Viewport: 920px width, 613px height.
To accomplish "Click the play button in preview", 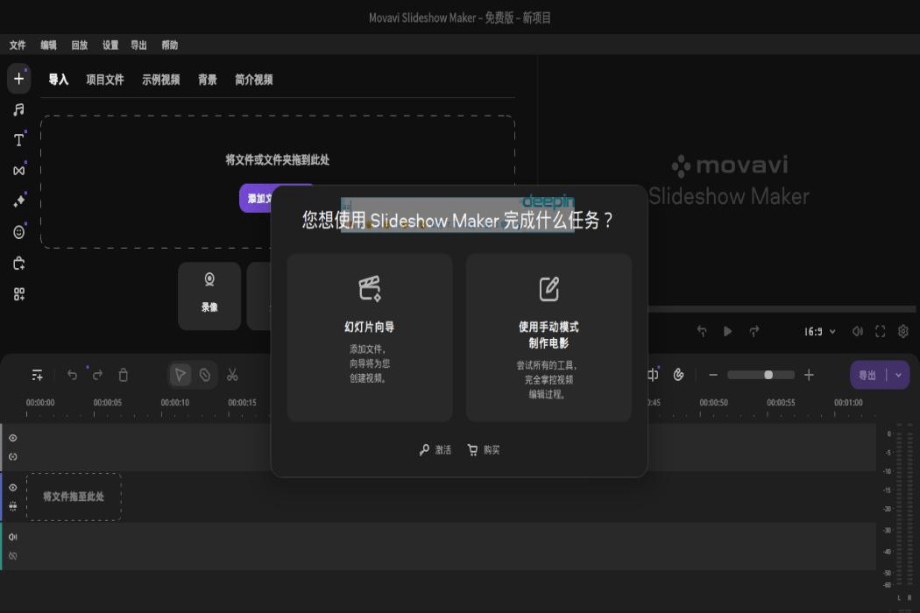I will pos(727,331).
